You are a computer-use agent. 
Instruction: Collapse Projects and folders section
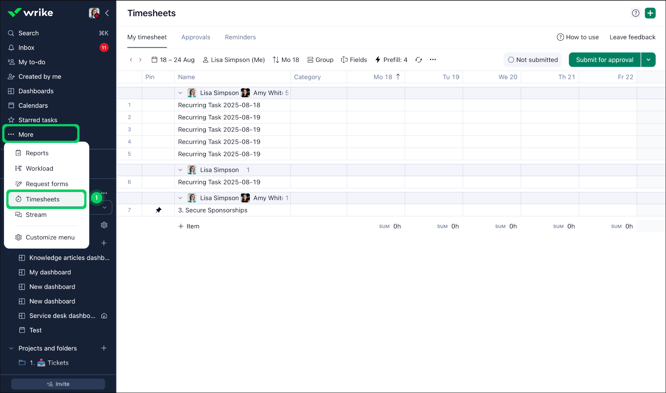click(x=11, y=348)
